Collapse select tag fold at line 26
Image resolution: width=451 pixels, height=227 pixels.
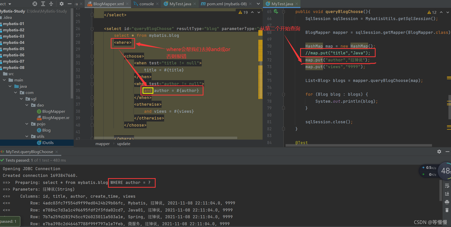[92, 29]
